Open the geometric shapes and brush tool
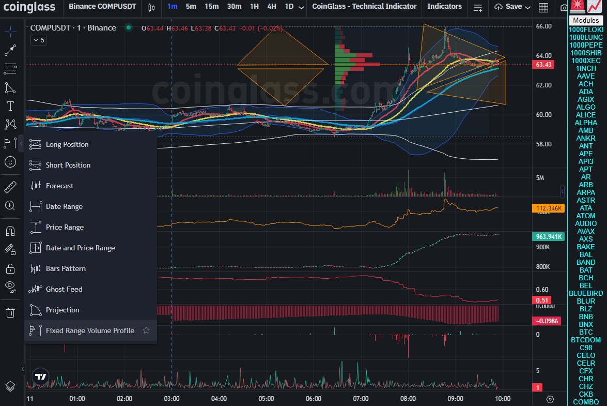 [10, 88]
